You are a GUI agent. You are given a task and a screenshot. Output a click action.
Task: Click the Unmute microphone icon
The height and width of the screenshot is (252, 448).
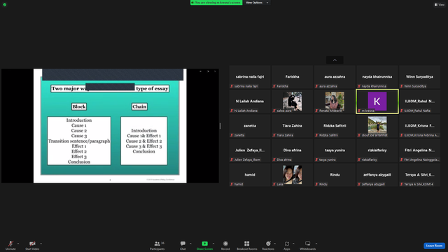click(x=10, y=244)
